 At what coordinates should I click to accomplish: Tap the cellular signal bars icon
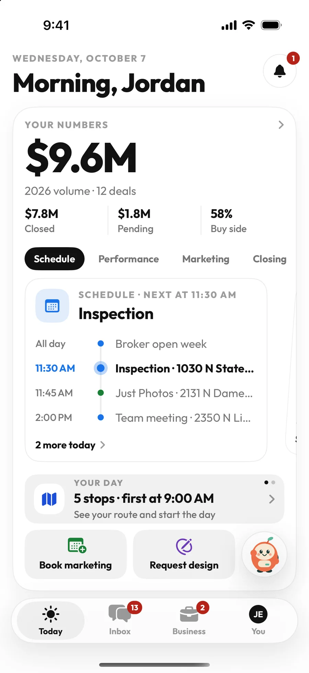click(x=229, y=25)
